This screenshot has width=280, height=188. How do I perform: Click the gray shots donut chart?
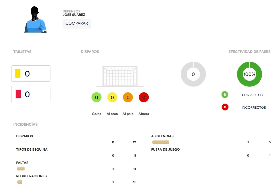coord(193,74)
